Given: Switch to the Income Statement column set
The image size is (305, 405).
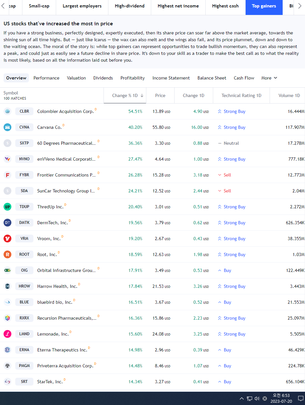Looking at the screenshot, I should pos(171,78).
